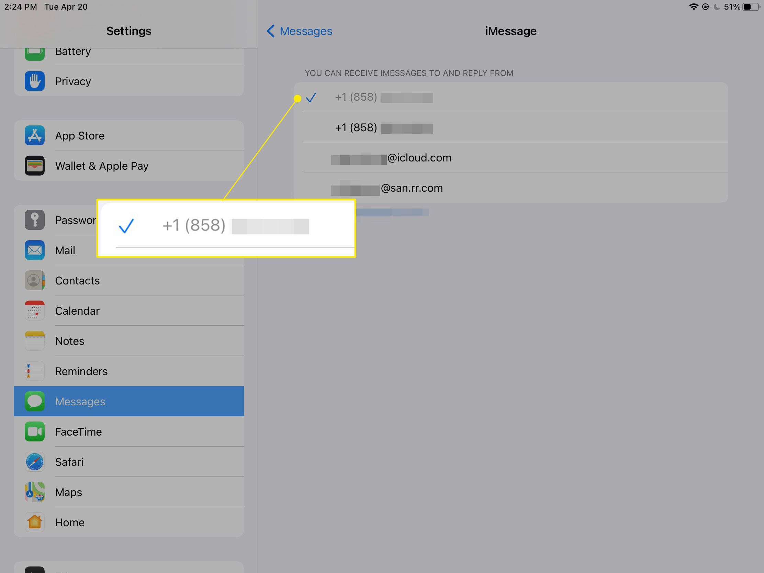Tap the Calendar icon
Screen dimensions: 764x573
pyautogui.click(x=35, y=311)
